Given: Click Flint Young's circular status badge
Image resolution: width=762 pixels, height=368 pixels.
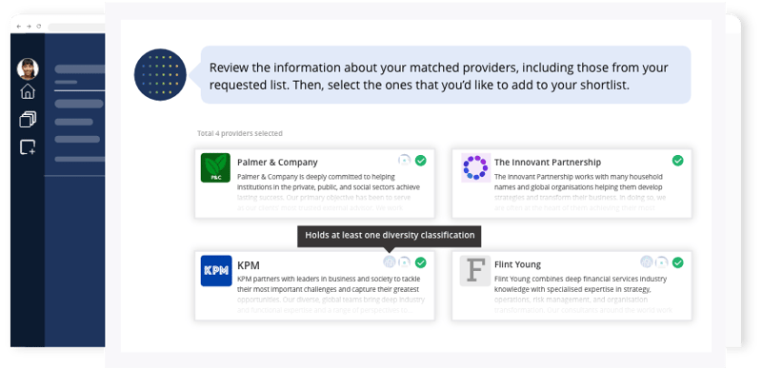Looking at the screenshot, I should (661, 262).
